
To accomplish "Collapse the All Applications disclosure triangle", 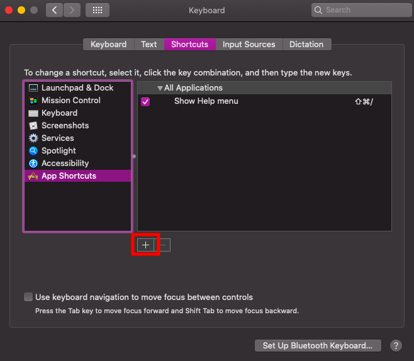I will pyautogui.click(x=160, y=88).
